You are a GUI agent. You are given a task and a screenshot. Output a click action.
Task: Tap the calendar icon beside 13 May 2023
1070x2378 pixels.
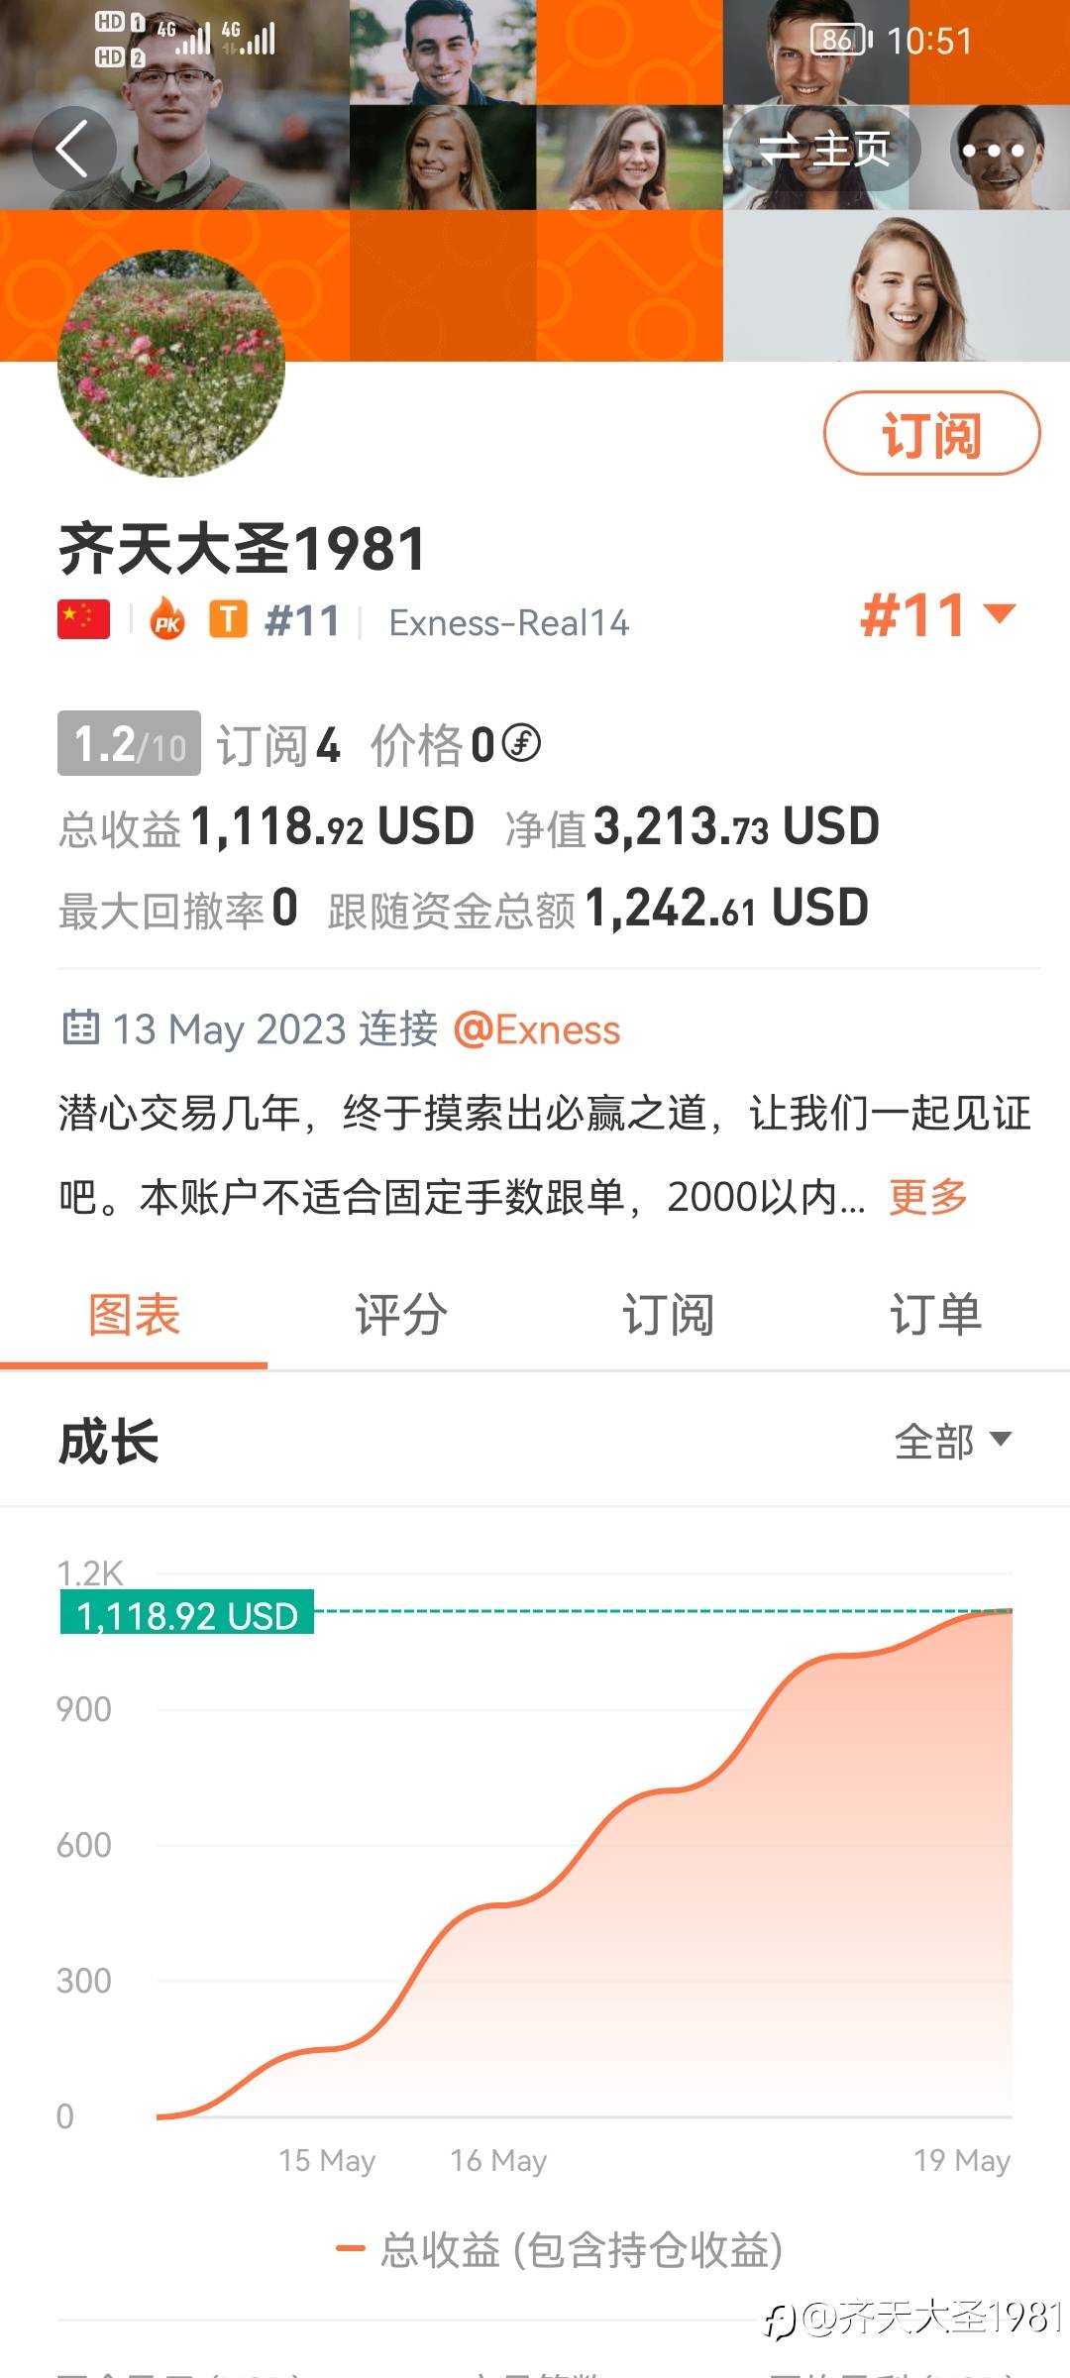[80, 1028]
